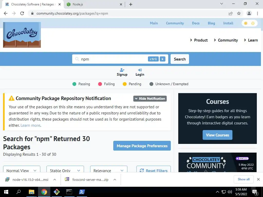This screenshot has width=263, height=197.
Task: Click the Search button
Action: coord(180,59)
